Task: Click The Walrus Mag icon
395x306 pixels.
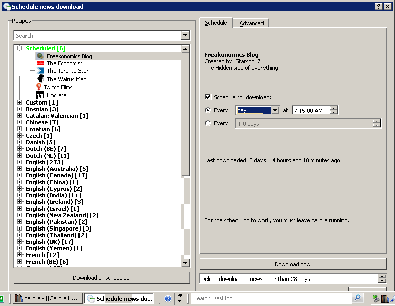Action: [40, 79]
